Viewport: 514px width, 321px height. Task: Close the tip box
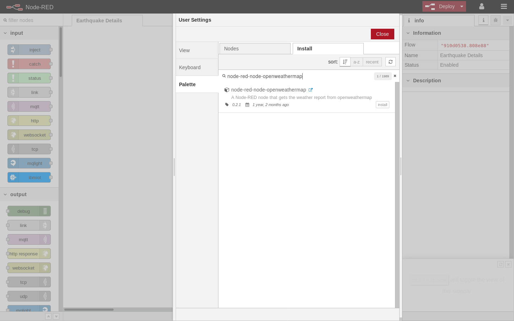point(508,264)
